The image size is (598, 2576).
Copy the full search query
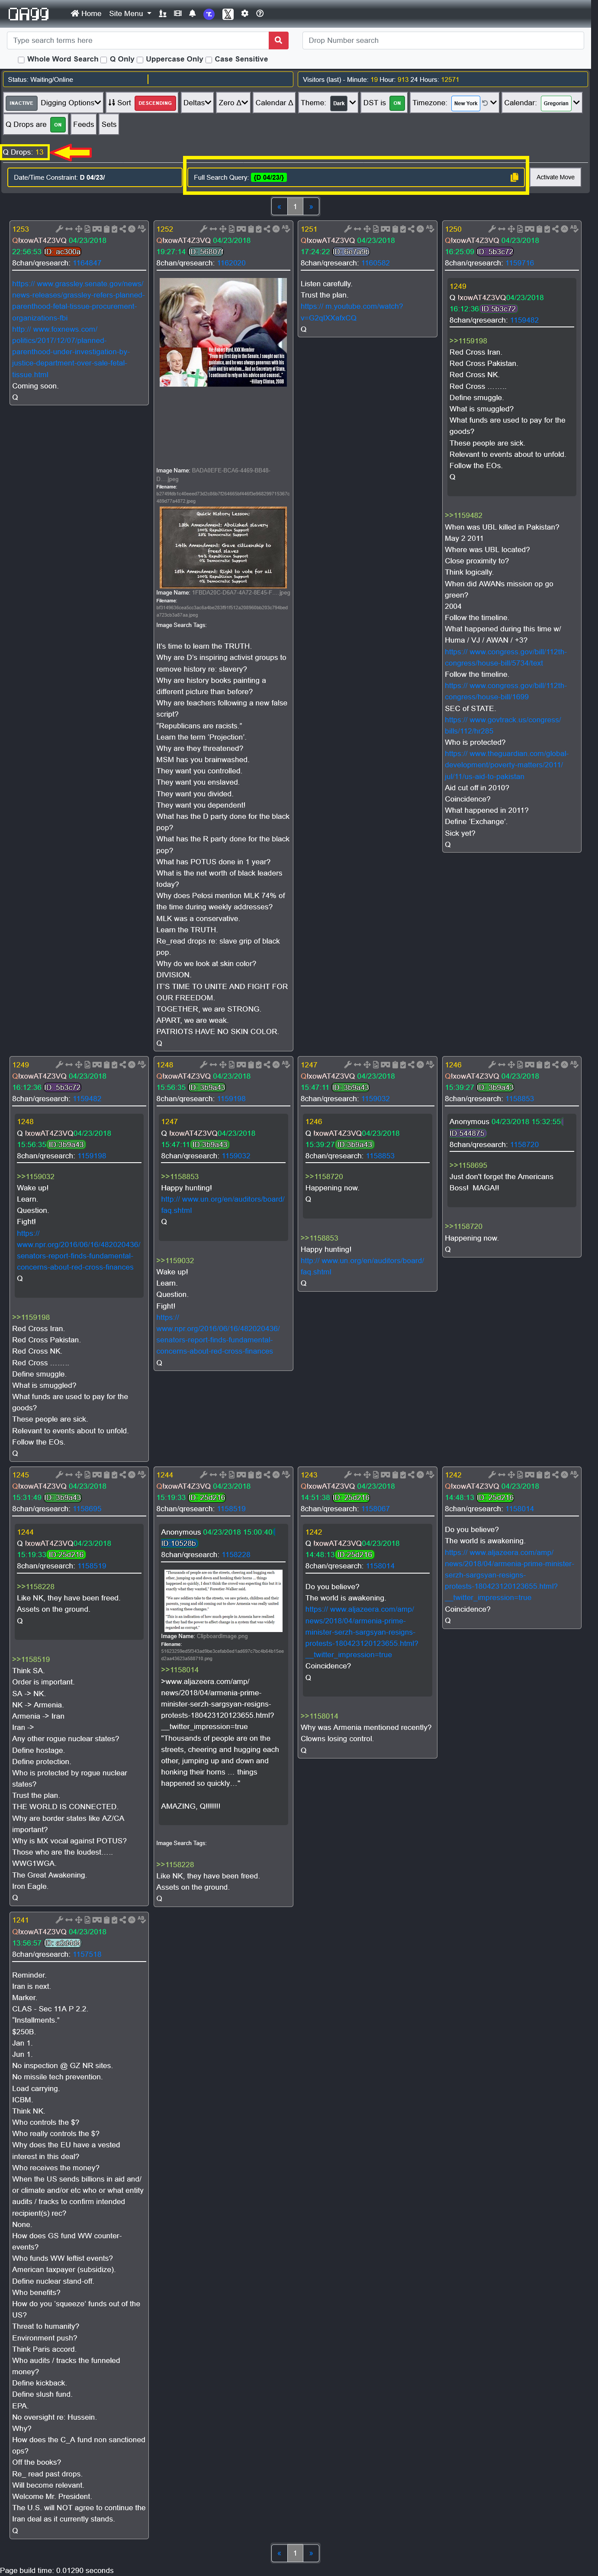point(514,177)
